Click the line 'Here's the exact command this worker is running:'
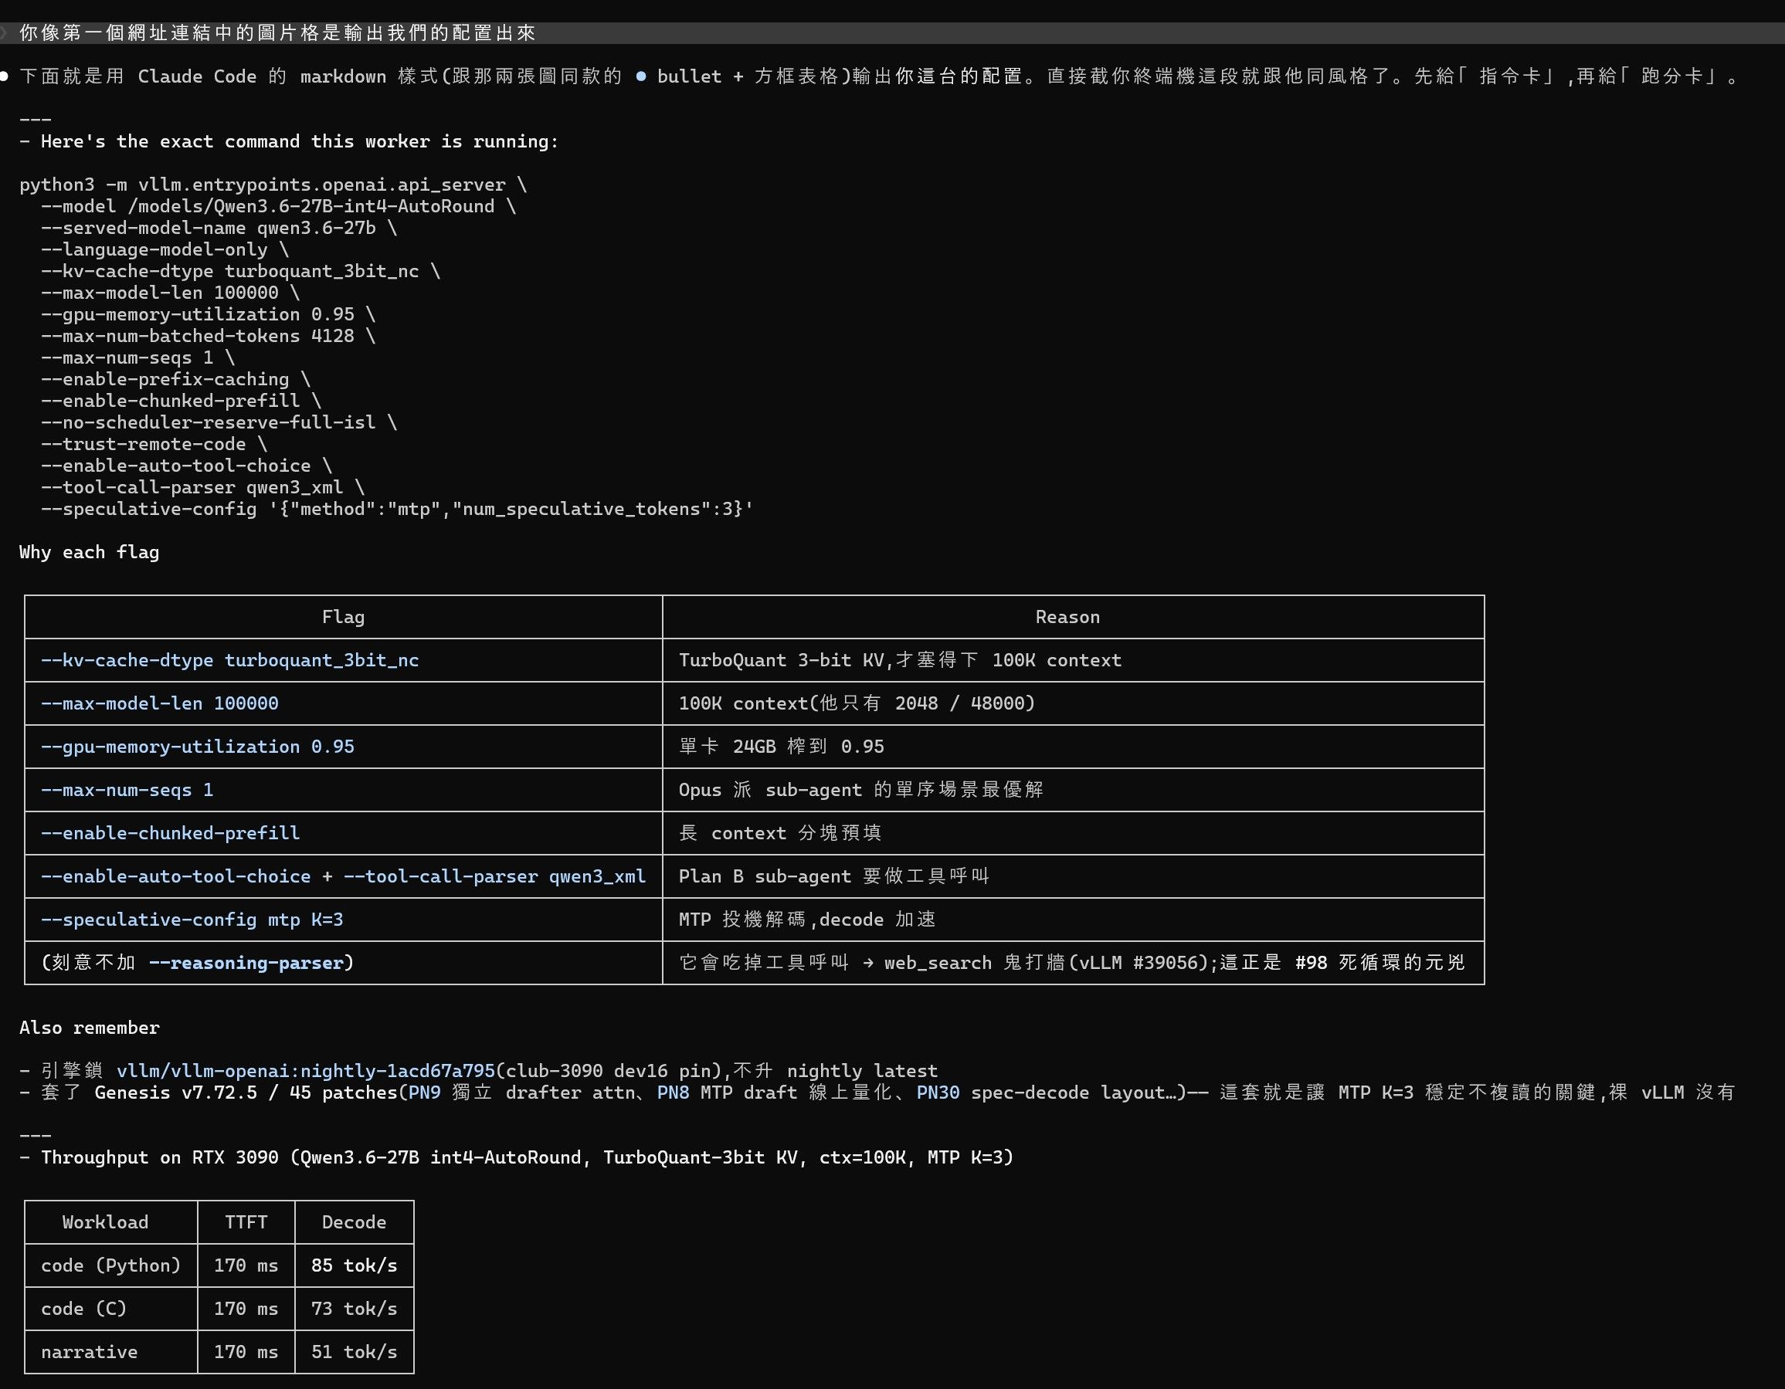The height and width of the screenshot is (1389, 1785). tap(299, 141)
